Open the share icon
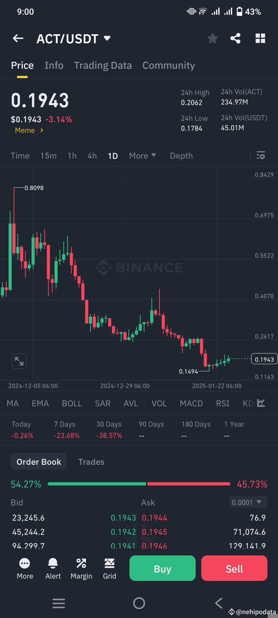The image size is (278, 618). (236, 38)
